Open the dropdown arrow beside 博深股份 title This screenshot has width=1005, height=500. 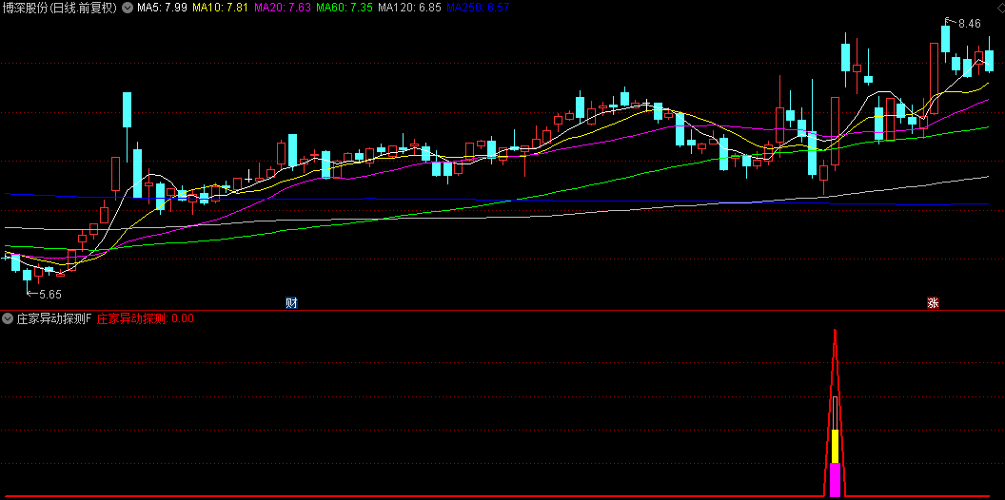tap(128, 8)
